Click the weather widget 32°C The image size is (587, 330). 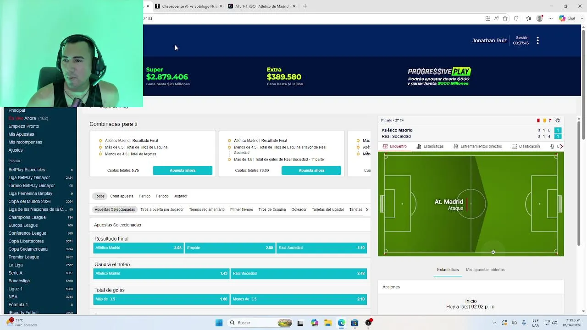point(22,323)
